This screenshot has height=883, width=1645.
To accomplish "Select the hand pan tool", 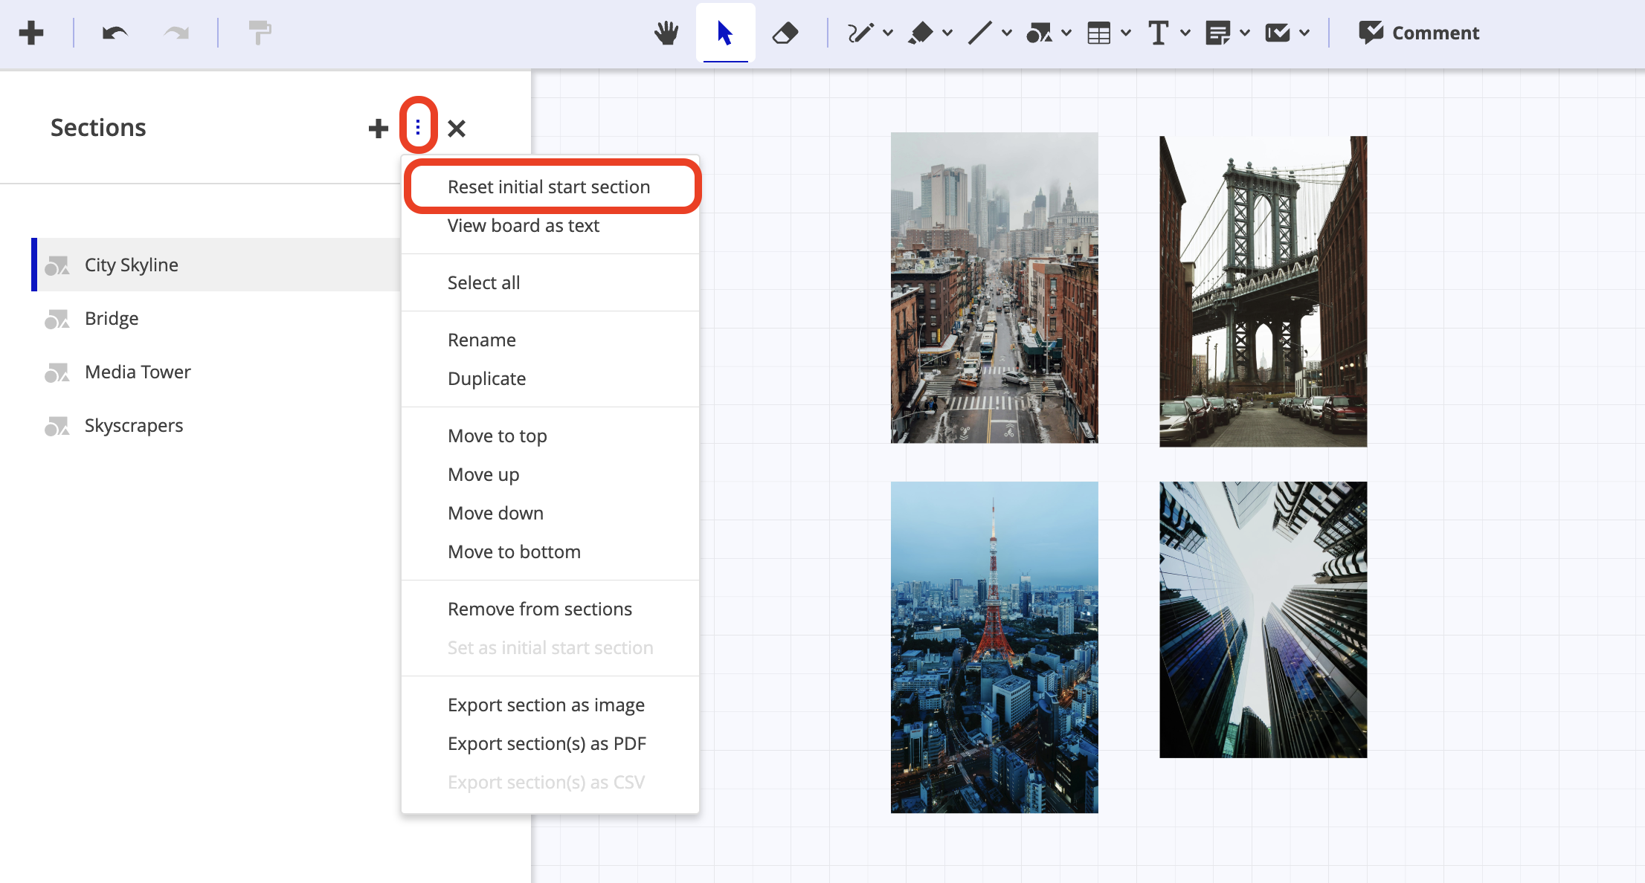I will point(666,33).
